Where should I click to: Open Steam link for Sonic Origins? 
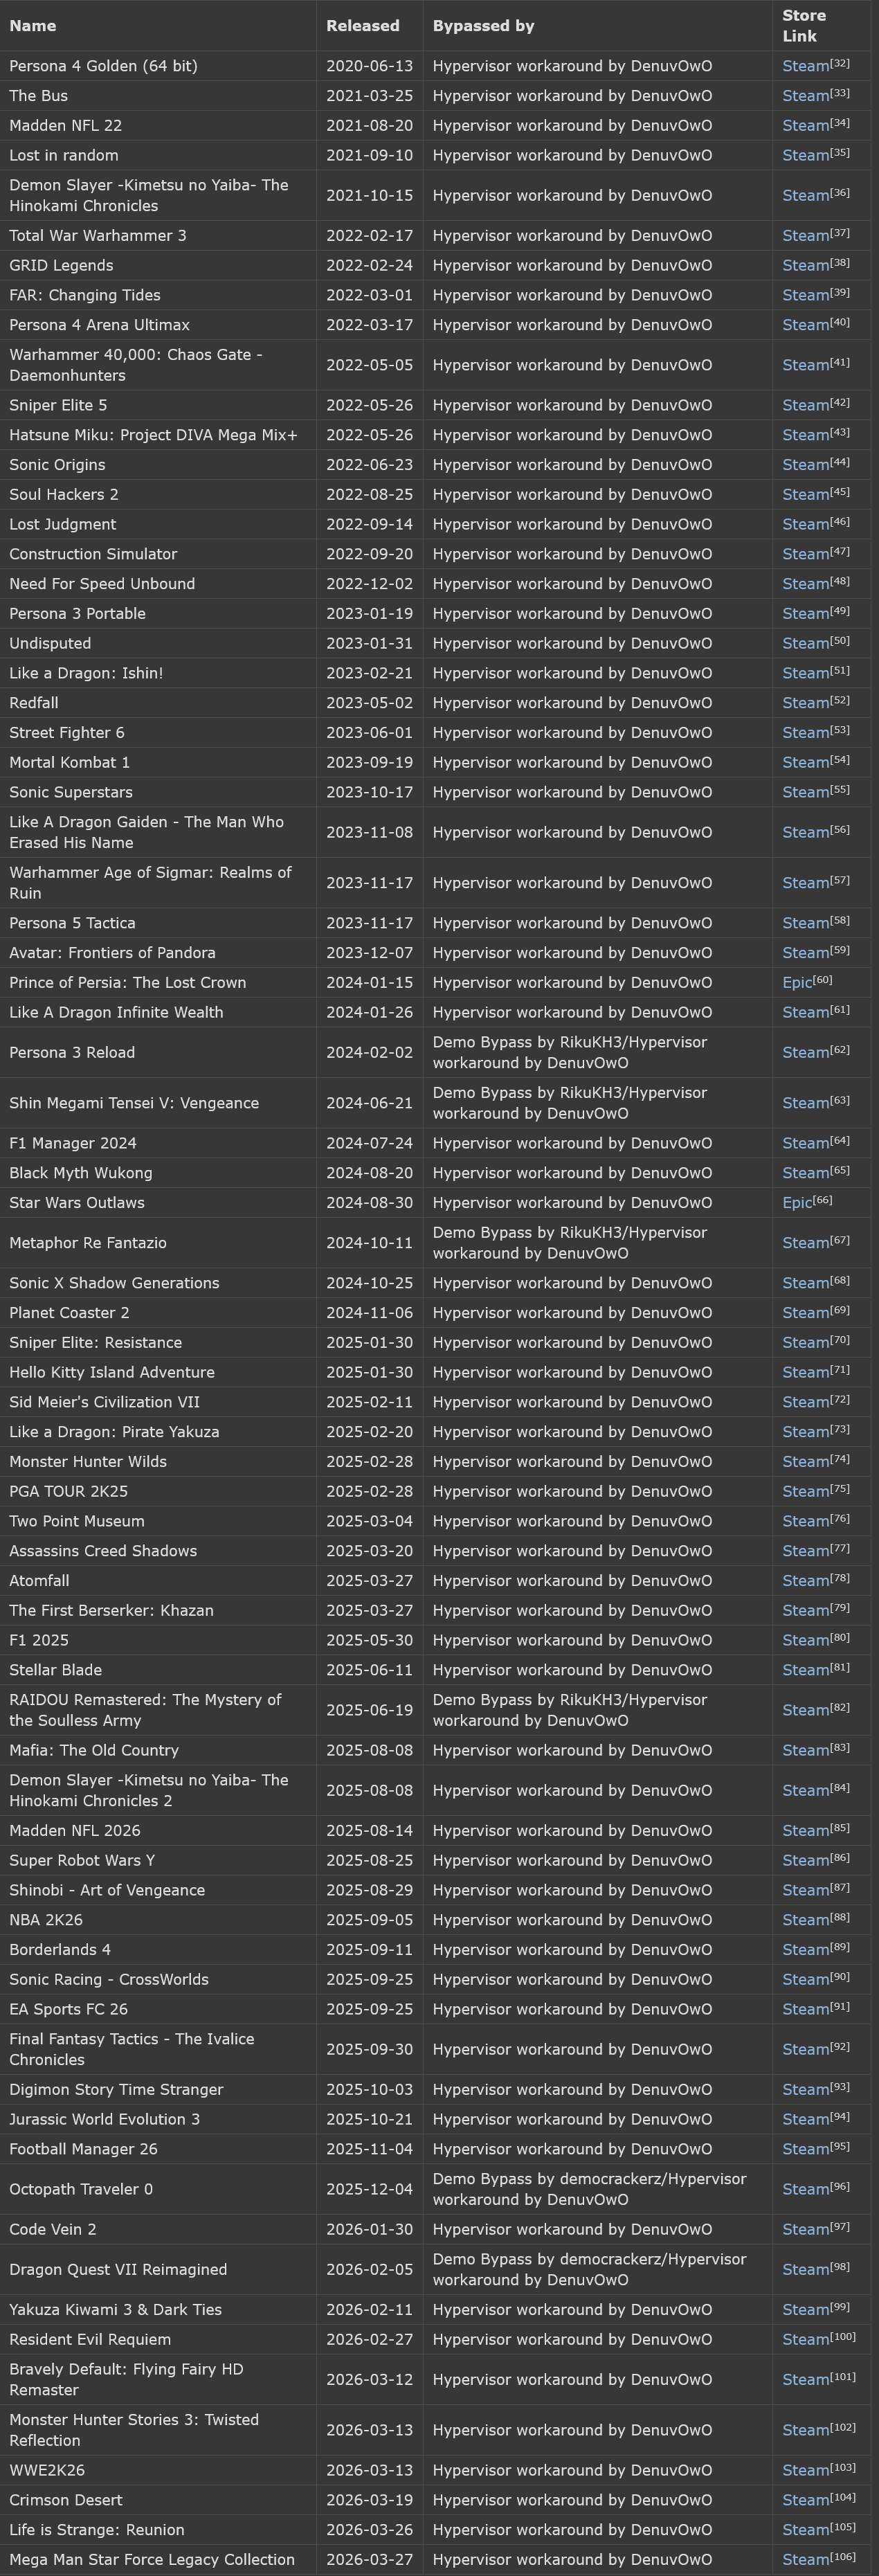tap(805, 465)
